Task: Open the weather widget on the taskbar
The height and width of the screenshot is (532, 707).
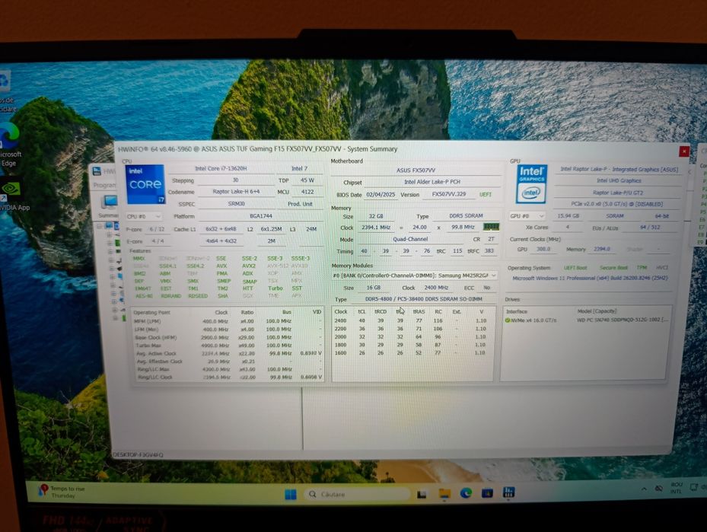Action: pos(62,492)
